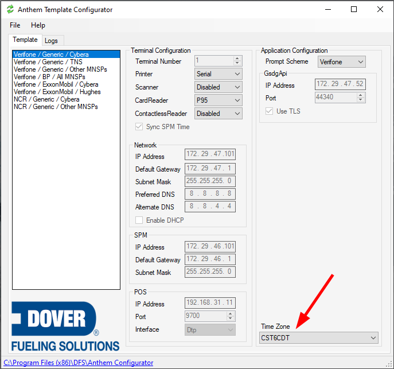The width and height of the screenshot is (394, 369).
Task: Click the Anthem Configurator app icon in title bar
Action: click(10, 10)
